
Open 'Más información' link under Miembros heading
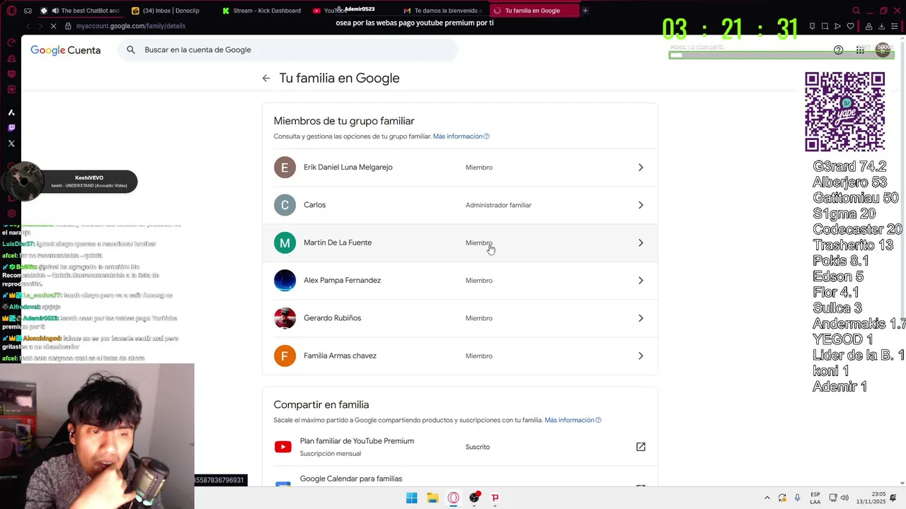(x=461, y=136)
